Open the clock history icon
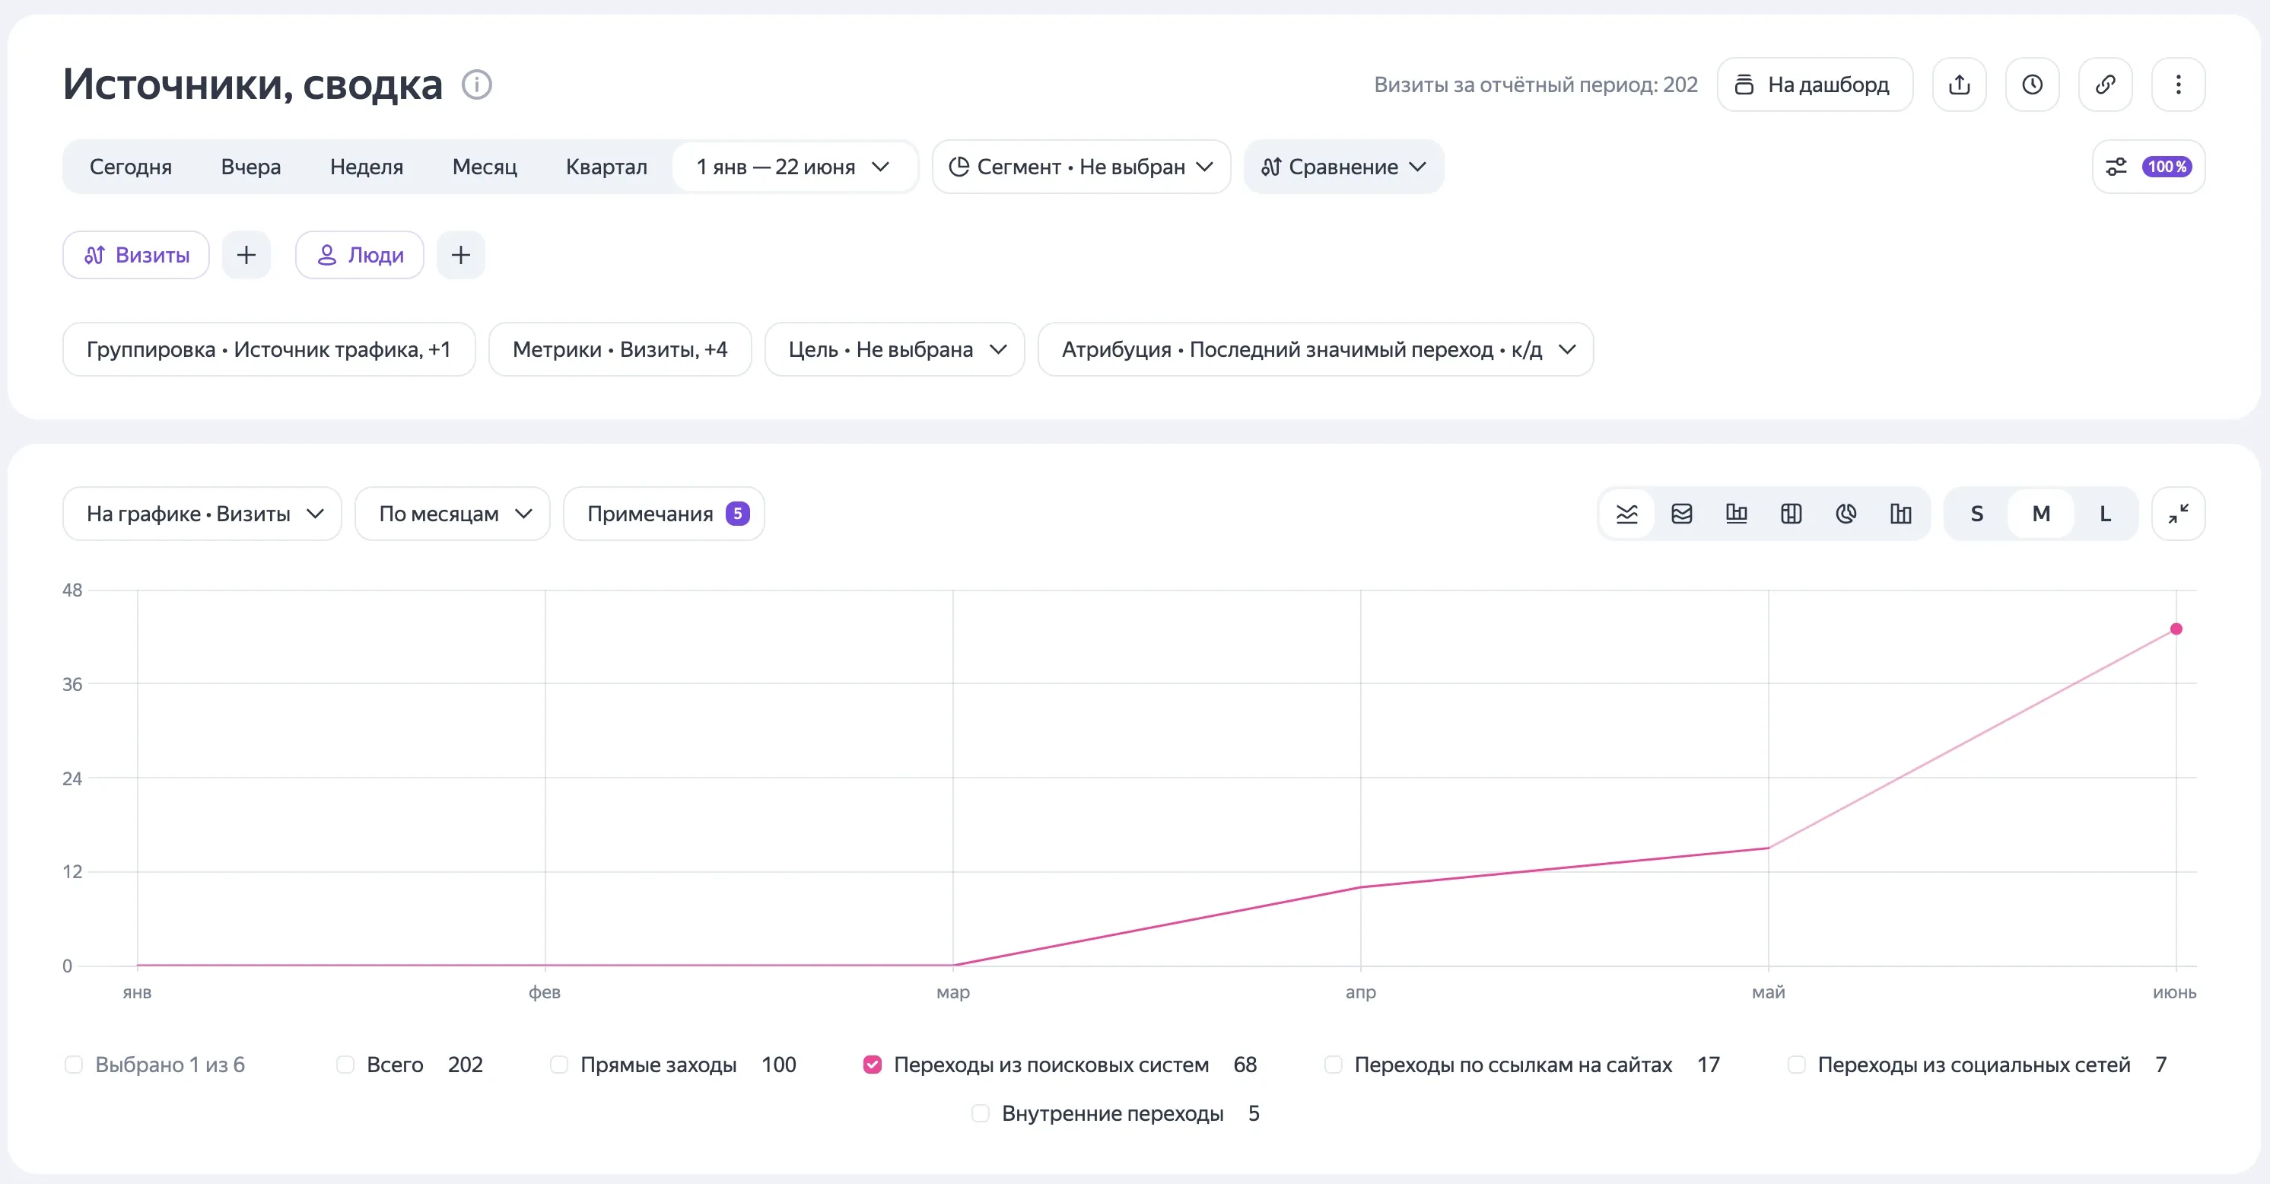 tap(2032, 84)
